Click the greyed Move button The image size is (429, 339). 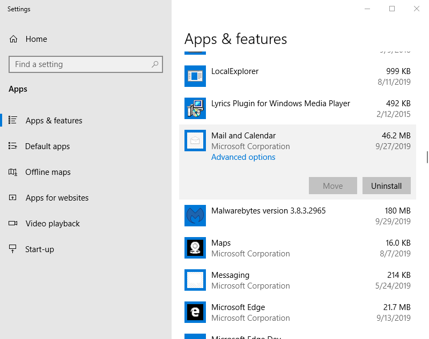coord(332,186)
